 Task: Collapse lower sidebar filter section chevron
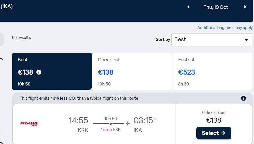[x=1, y=143]
